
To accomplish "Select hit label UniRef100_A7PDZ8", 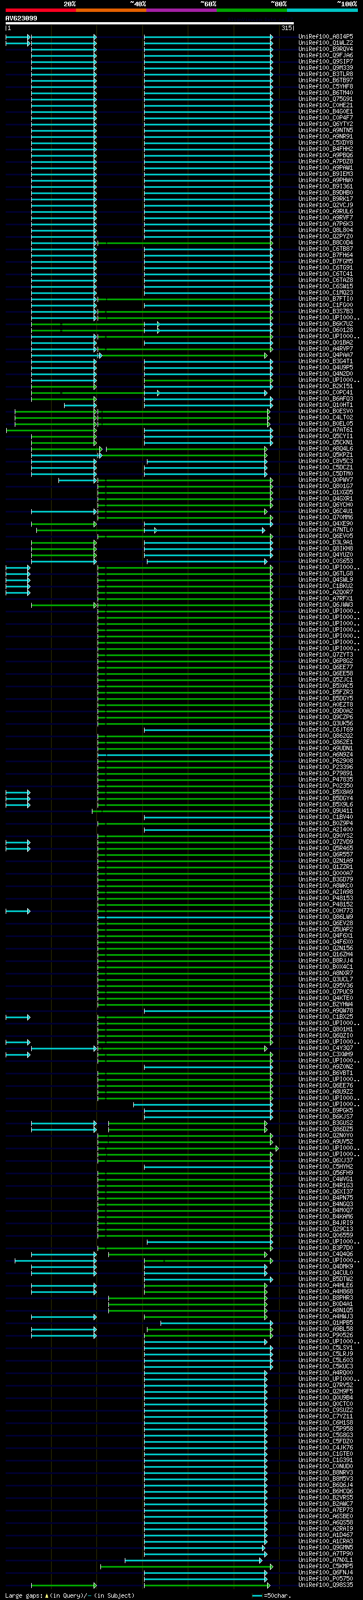I will pos(326,162).
